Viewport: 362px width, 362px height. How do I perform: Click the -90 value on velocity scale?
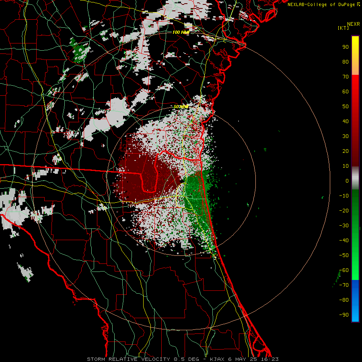344,315
